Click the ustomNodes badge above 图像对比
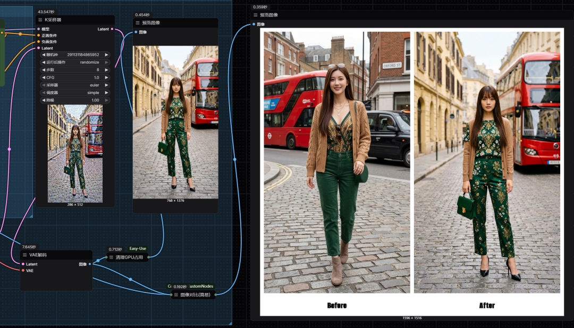 click(x=201, y=286)
